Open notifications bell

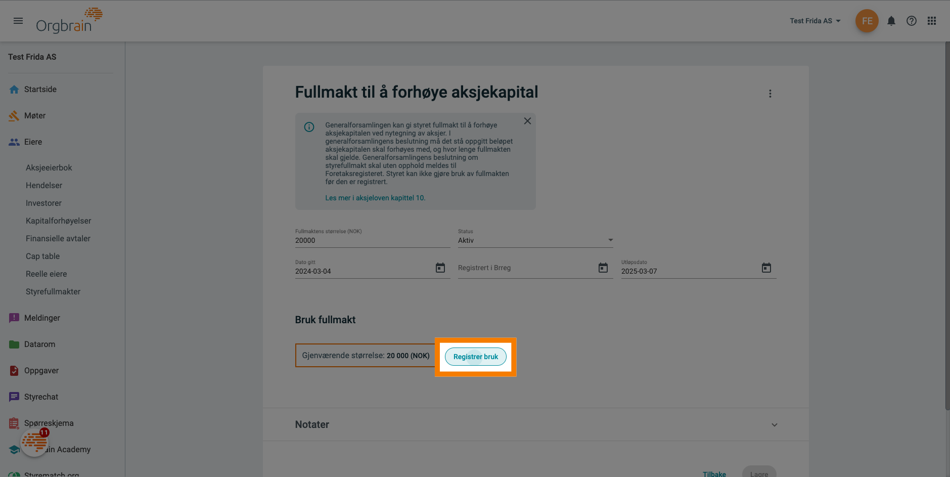(891, 21)
